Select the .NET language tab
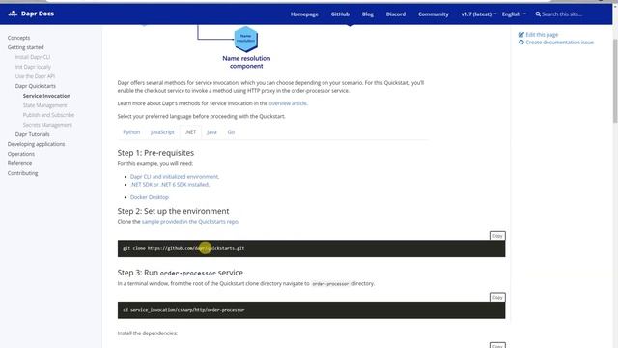Image resolution: width=618 pixels, height=348 pixels. (190, 132)
